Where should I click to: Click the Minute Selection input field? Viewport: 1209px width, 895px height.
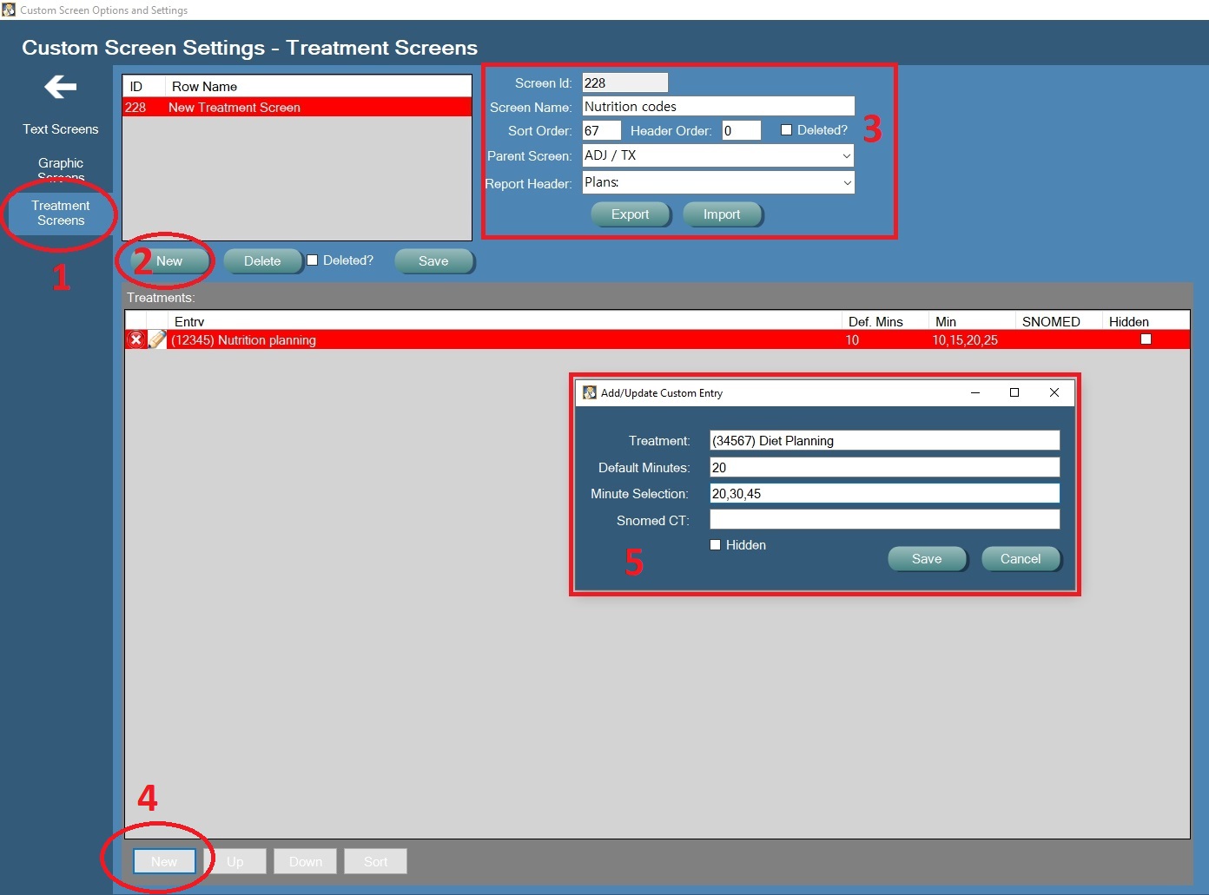(884, 493)
